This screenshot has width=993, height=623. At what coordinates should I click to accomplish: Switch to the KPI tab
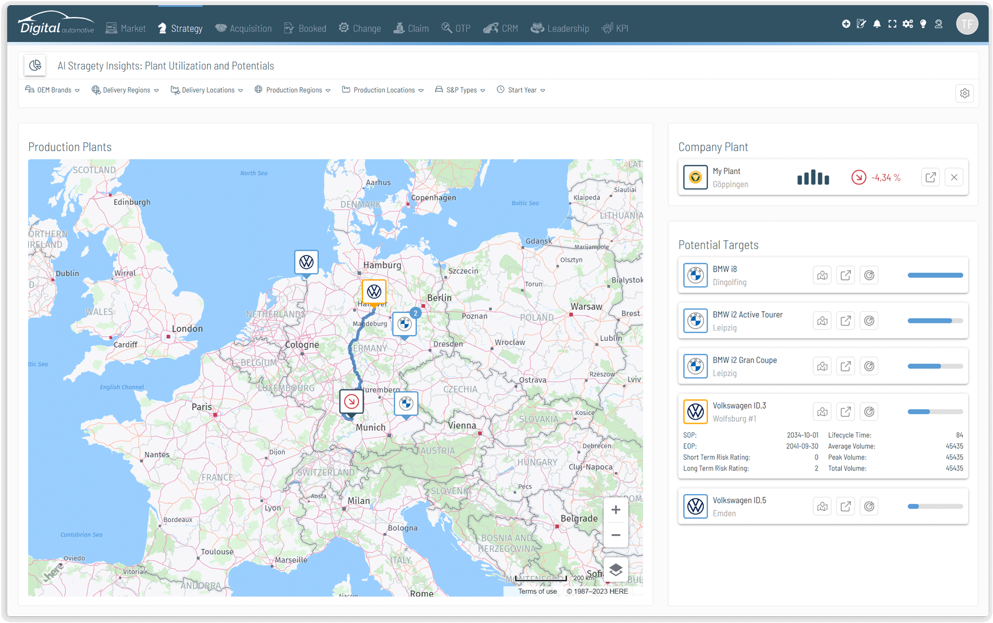(615, 28)
